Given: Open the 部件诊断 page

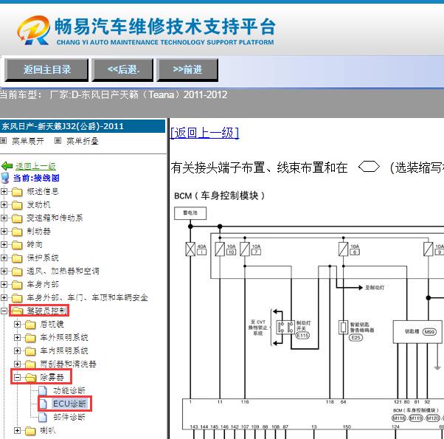Looking at the screenshot, I should point(69,417).
